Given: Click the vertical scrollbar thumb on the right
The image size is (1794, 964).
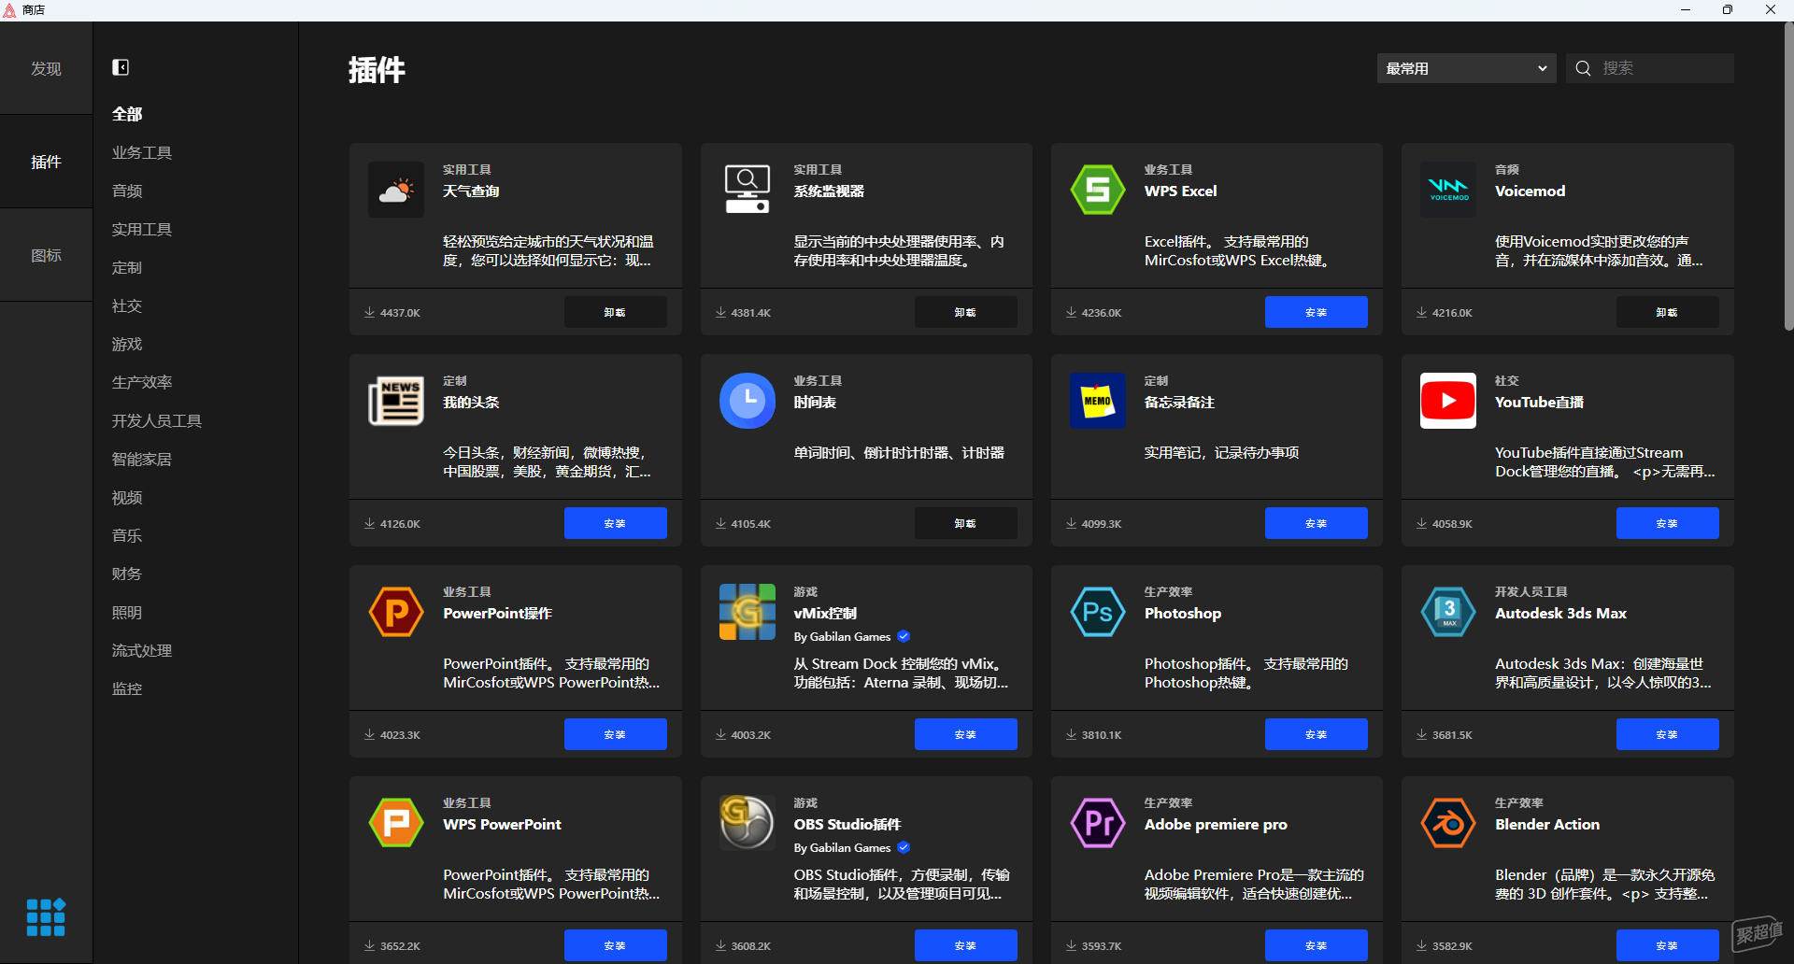Looking at the screenshot, I should [1788, 177].
